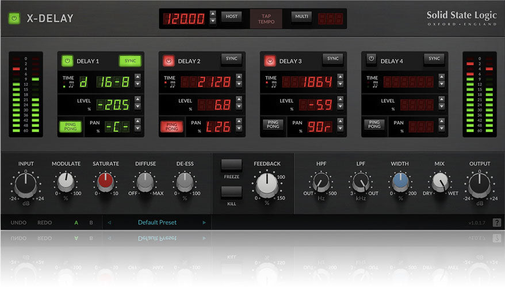The width and height of the screenshot is (505, 288).
Task: Decrease tempo with the down arrow
Action: click(x=213, y=21)
